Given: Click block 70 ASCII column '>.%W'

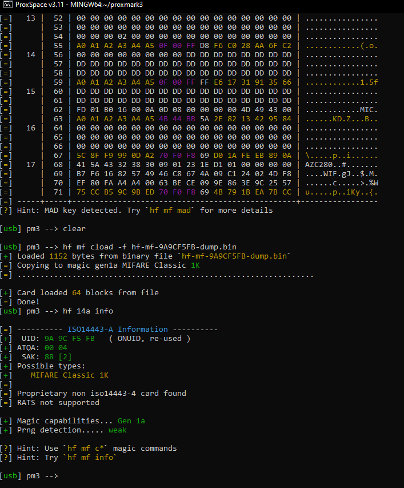Looking at the screenshot, I should click(369, 183).
